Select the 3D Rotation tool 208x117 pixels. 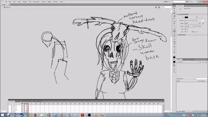[174, 16]
